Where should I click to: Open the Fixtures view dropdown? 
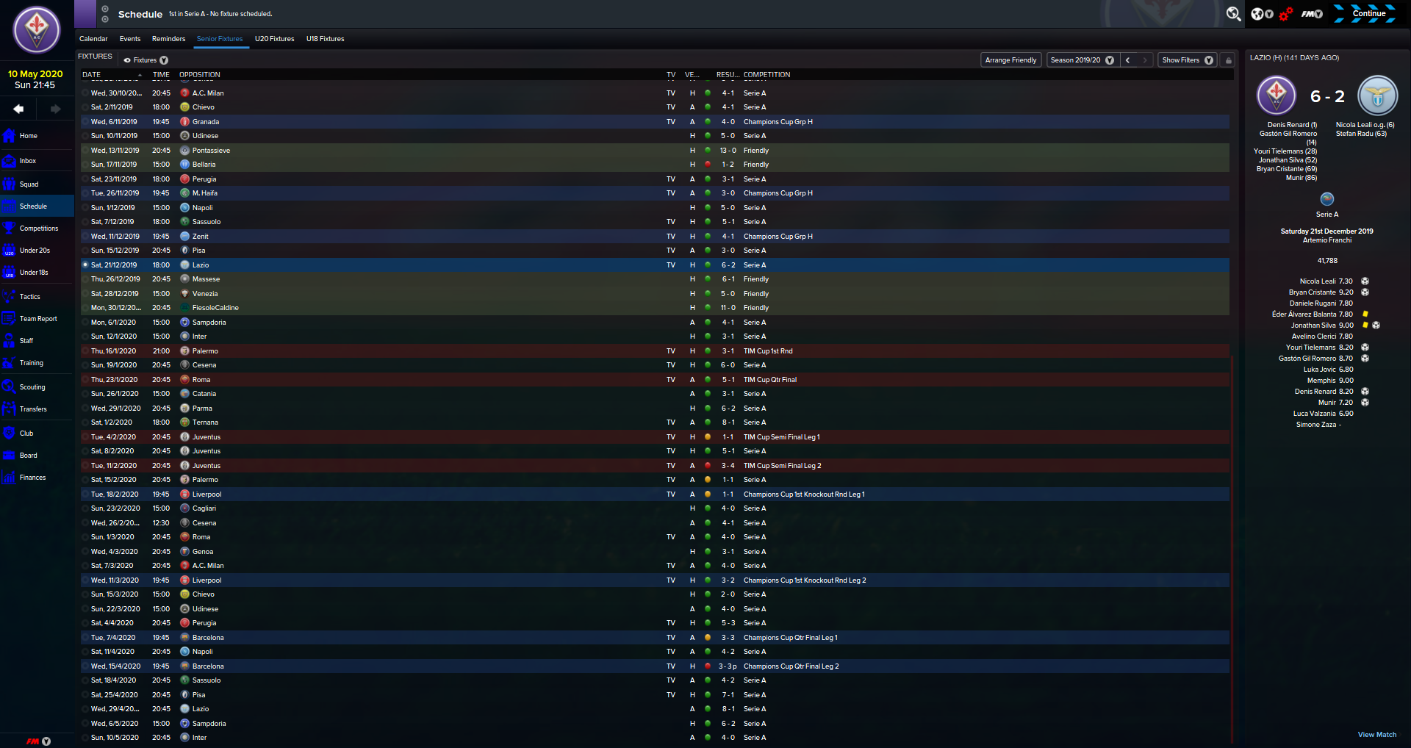click(146, 60)
